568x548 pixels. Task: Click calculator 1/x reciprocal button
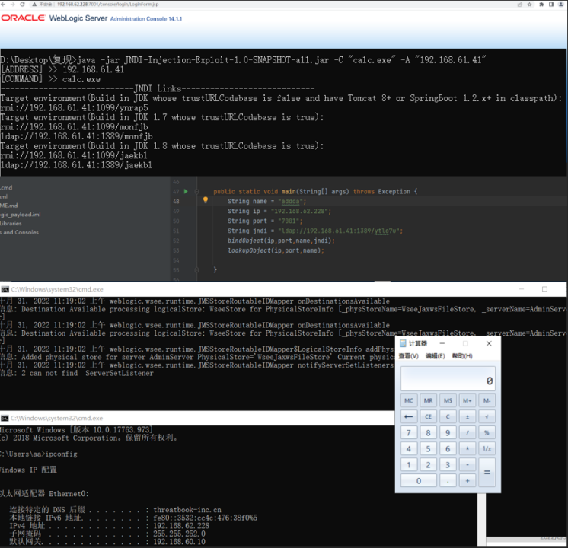tap(487, 448)
